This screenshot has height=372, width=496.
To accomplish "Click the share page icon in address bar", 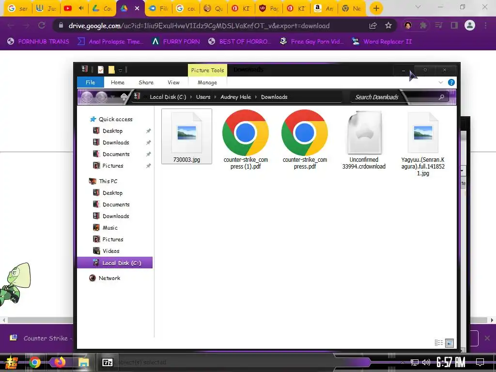I will [373, 25].
